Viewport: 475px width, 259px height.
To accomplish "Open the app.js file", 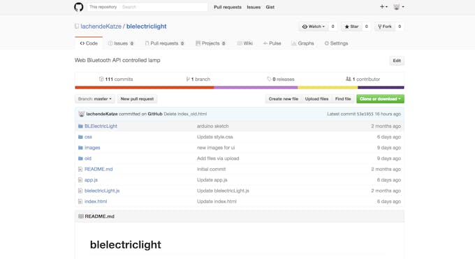I will [x=91, y=180].
